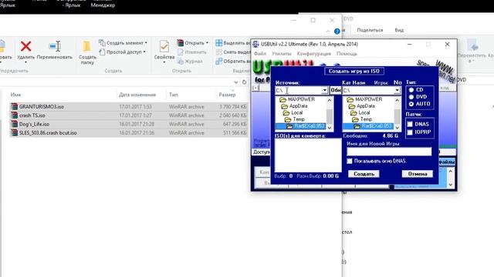Select Temp folder in destination tree
Viewport: 494px width, 277px height.
click(362, 119)
